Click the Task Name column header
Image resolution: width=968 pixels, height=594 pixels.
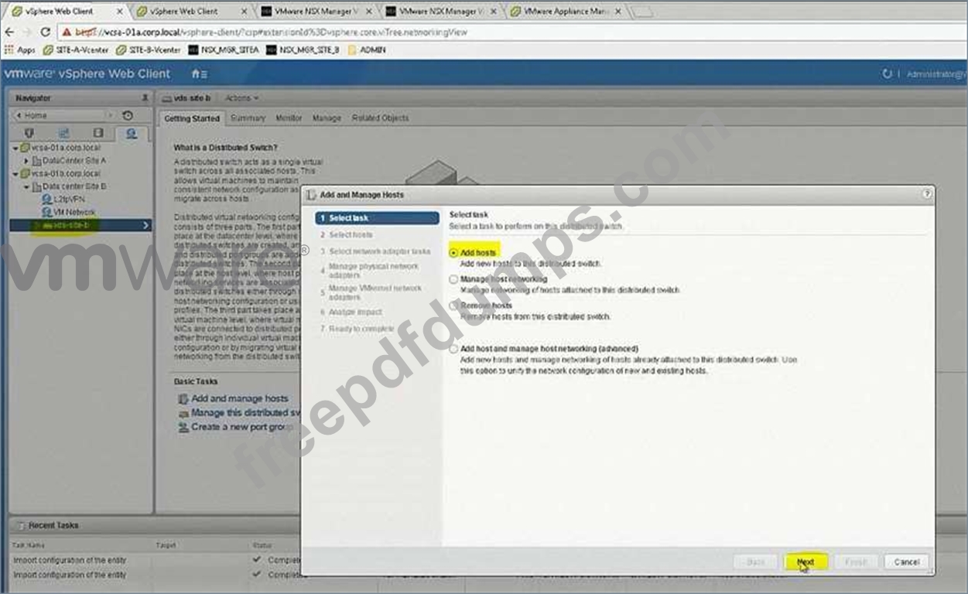pos(27,545)
